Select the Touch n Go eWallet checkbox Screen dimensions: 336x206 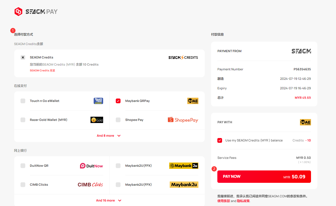[x=23, y=101]
